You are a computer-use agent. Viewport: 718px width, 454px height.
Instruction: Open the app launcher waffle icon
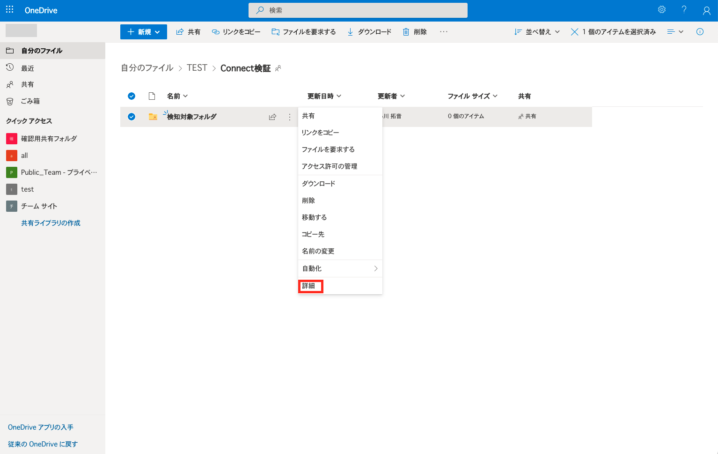pyautogui.click(x=9, y=9)
